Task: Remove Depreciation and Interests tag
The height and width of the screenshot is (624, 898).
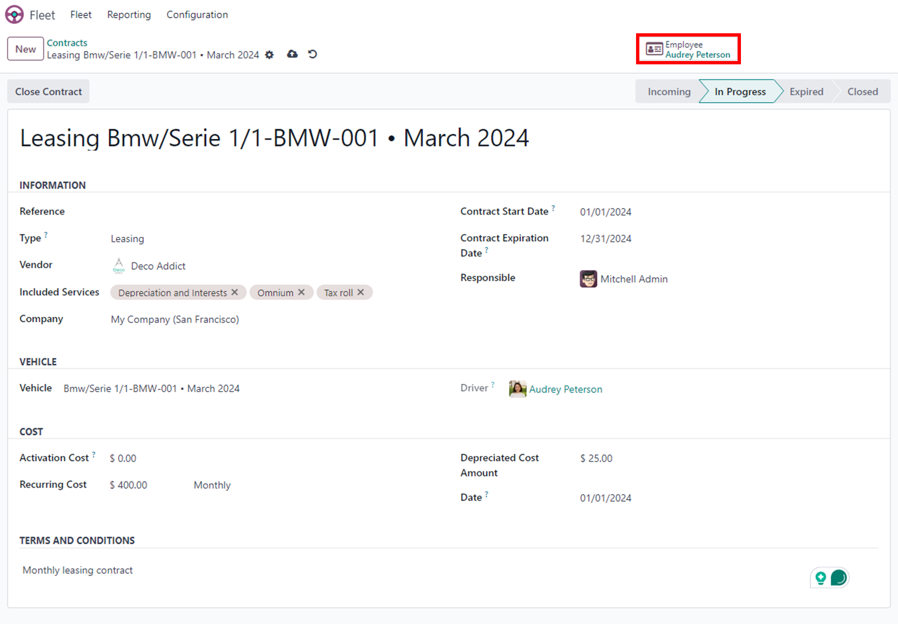Action: (235, 292)
